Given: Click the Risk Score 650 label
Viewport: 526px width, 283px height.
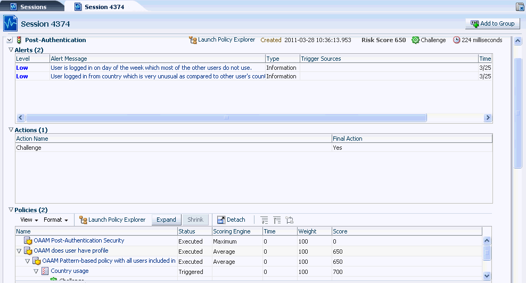Looking at the screenshot, I should [x=383, y=40].
